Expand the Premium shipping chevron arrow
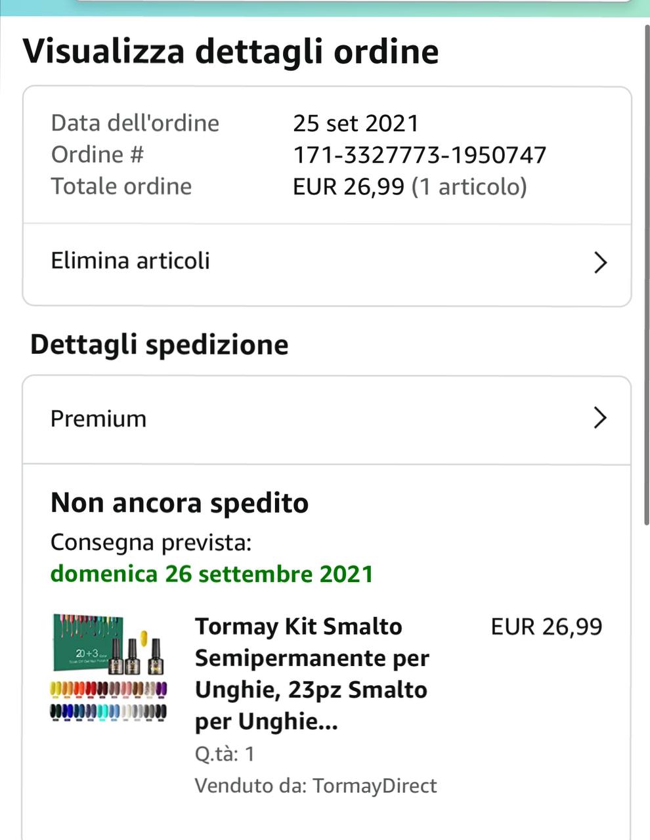 point(599,417)
